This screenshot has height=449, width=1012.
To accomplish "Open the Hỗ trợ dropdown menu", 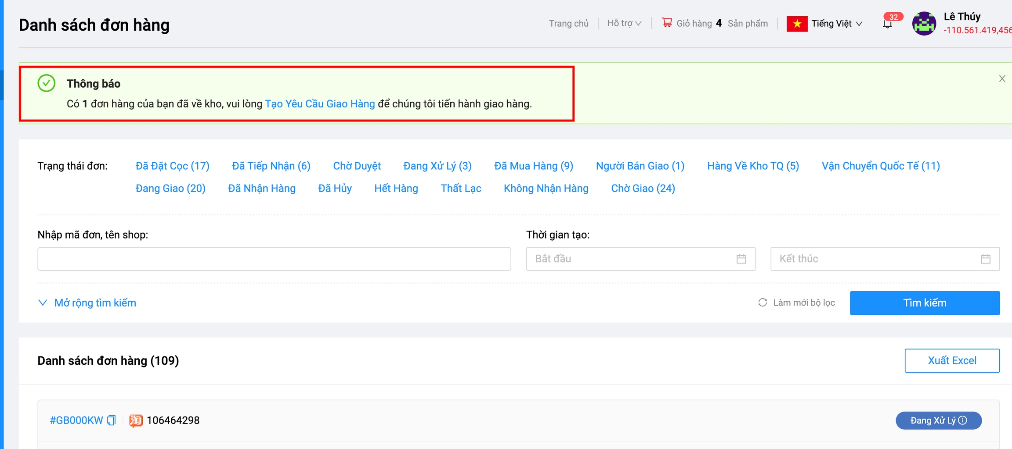I will [624, 24].
